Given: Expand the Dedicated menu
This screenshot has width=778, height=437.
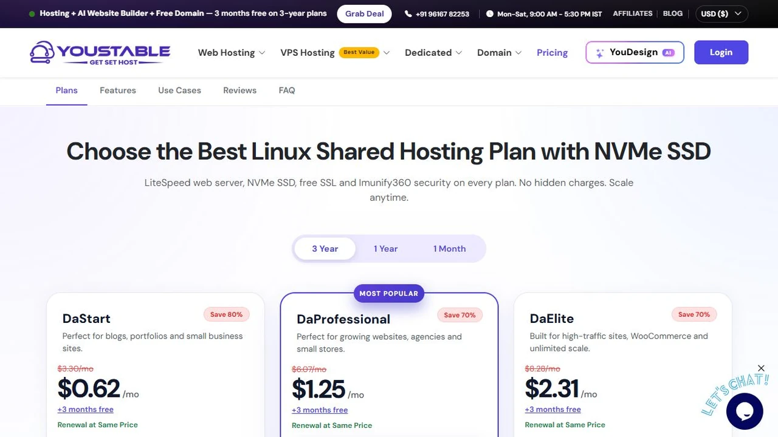Looking at the screenshot, I should point(433,53).
